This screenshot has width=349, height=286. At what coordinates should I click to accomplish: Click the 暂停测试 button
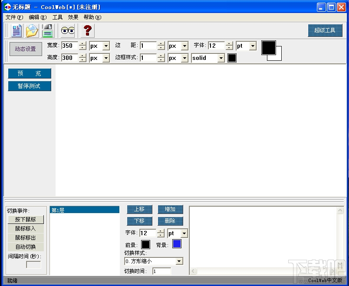[30, 86]
